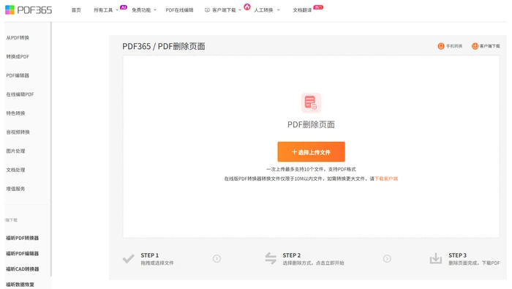The height and width of the screenshot is (289, 512).
Task: Expand the 客户端下载 dropdown chevron
Action: click(x=240, y=10)
